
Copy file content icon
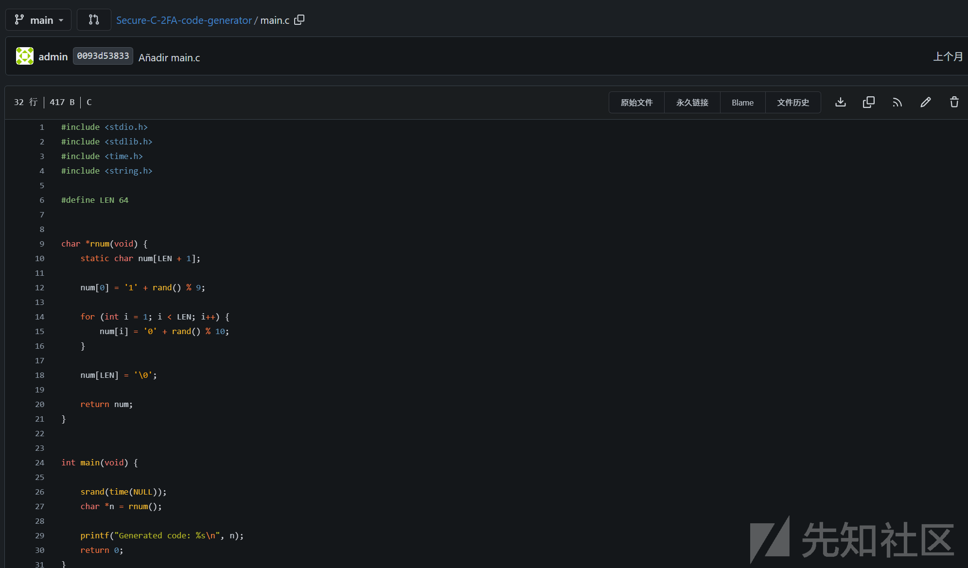(x=869, y=102)
